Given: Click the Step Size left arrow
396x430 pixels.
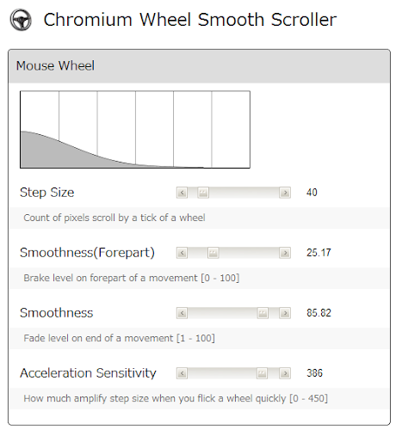Looking at the screenshot, I should 182,193.
